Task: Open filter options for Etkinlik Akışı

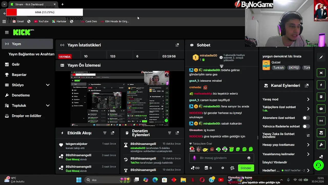Action: (x=105, y=133)
